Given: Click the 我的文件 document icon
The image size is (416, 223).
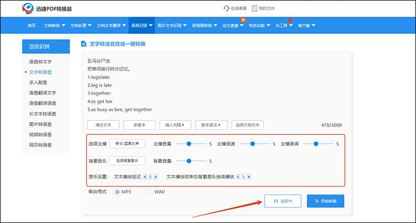Looking at the screenshot, I should (x=255, y=8).
